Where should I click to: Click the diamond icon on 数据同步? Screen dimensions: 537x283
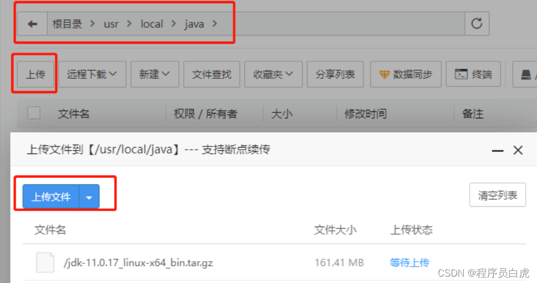click(384, 74)
